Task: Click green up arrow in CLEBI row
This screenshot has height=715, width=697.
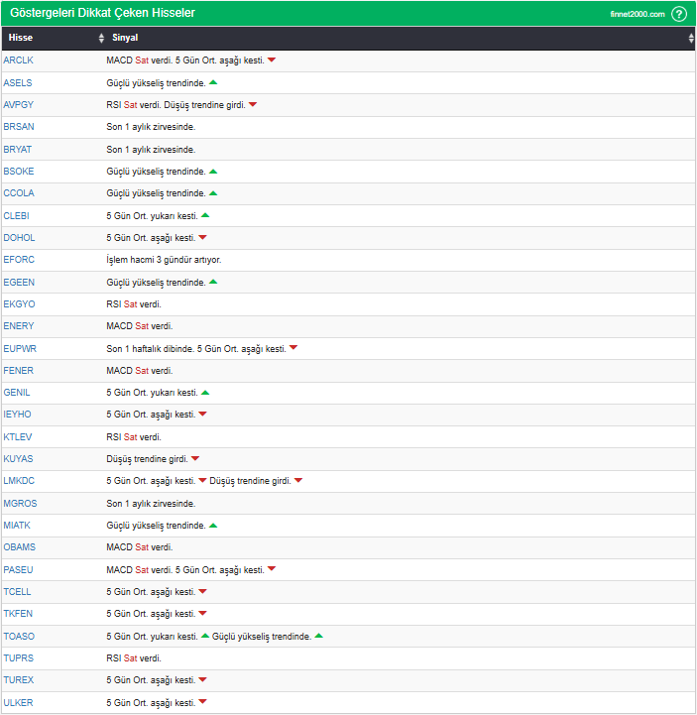Action: (x=205, y=215)
